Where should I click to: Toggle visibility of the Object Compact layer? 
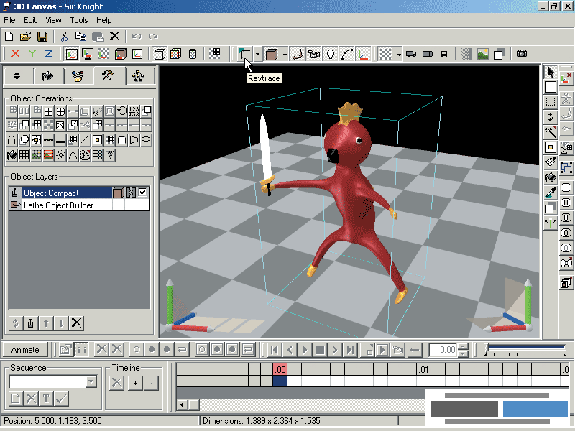[142, 193]
